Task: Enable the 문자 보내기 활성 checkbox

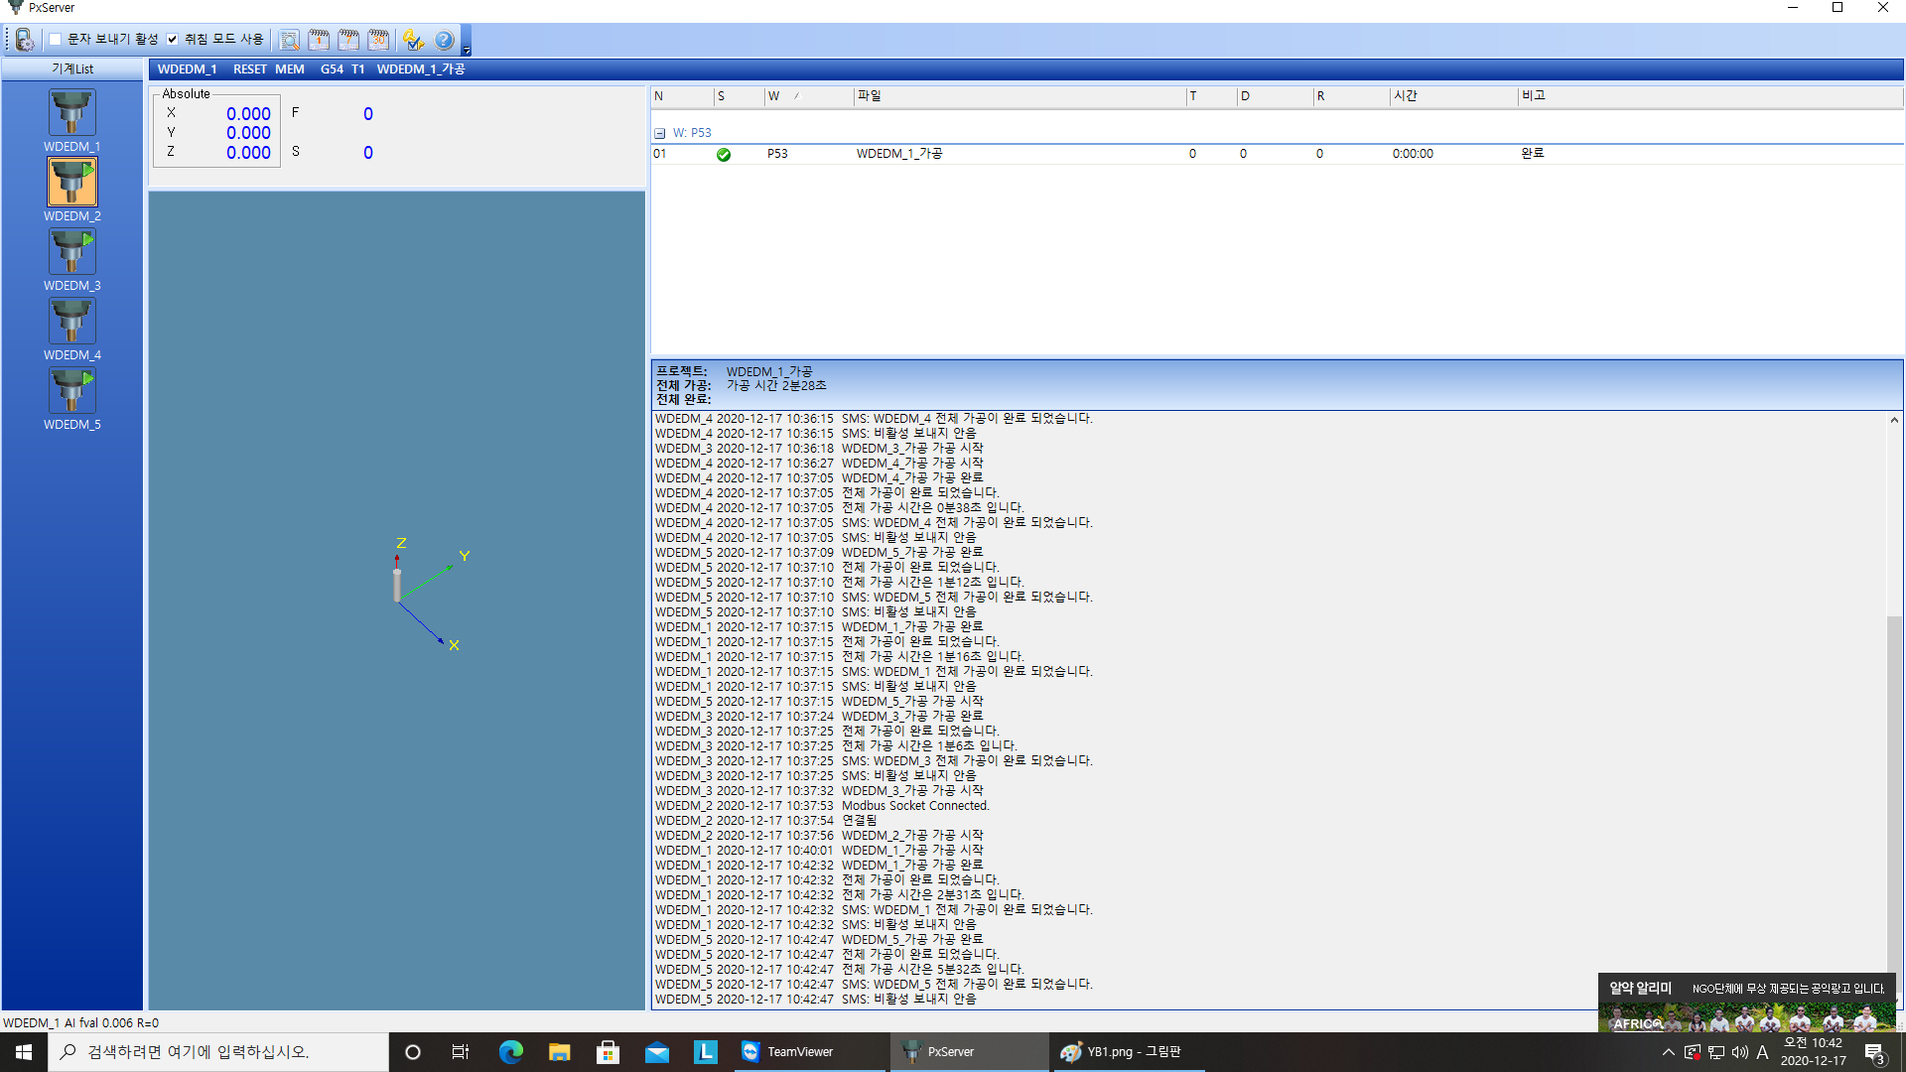Action: (x=56, y=40)
